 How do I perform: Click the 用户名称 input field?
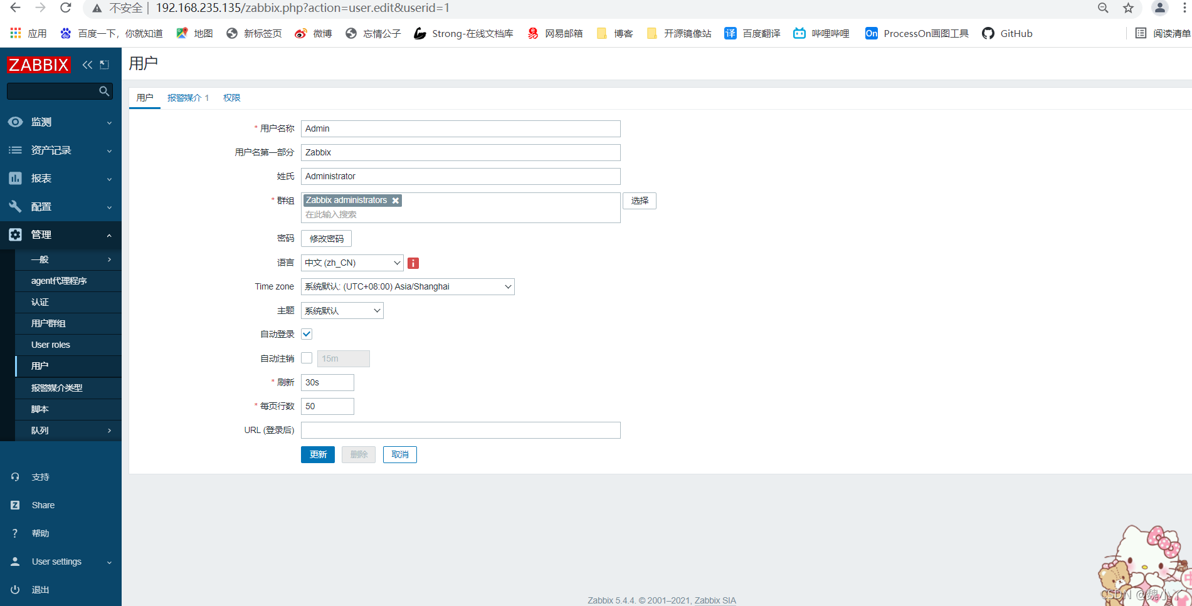[461, 128]
